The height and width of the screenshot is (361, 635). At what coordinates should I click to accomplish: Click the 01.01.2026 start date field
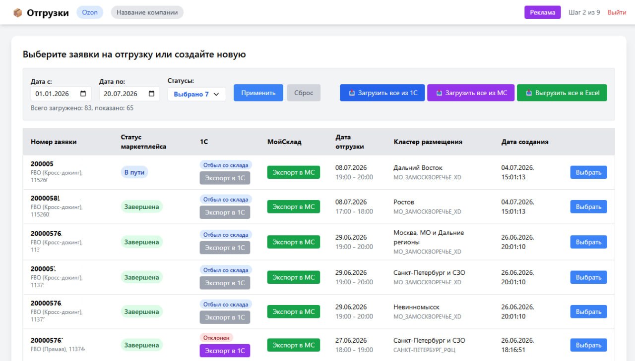[x=61, y=94]
